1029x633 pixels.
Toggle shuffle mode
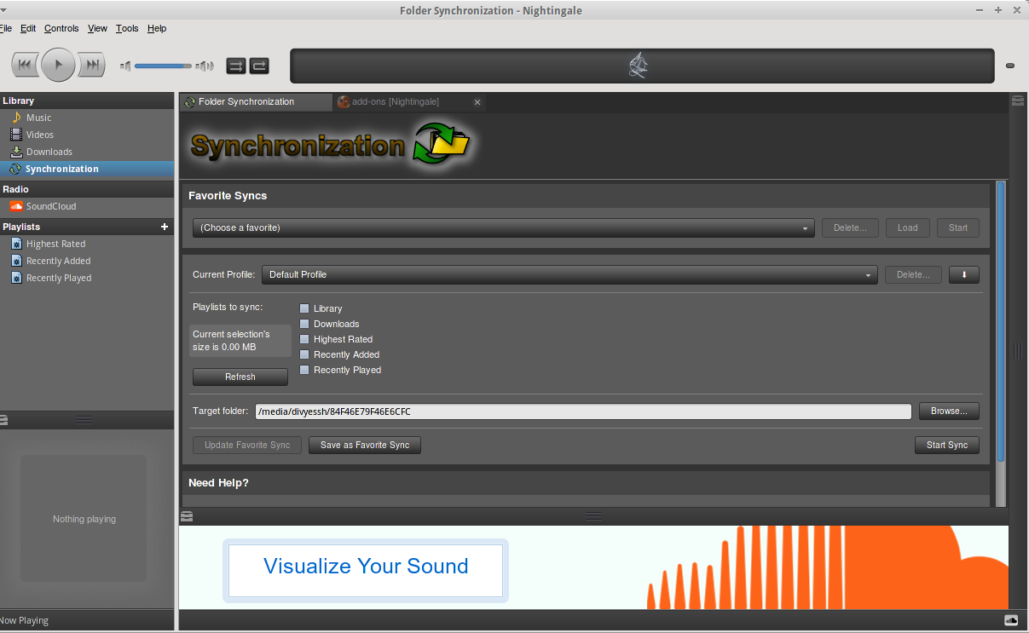236,66
